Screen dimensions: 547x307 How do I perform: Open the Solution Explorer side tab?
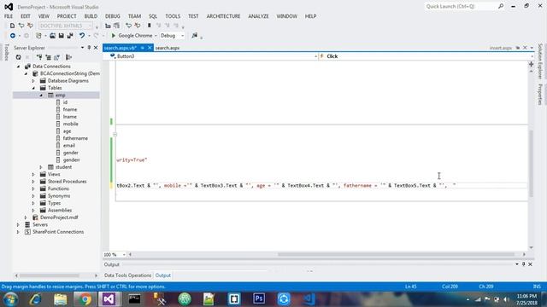(540, 61)
